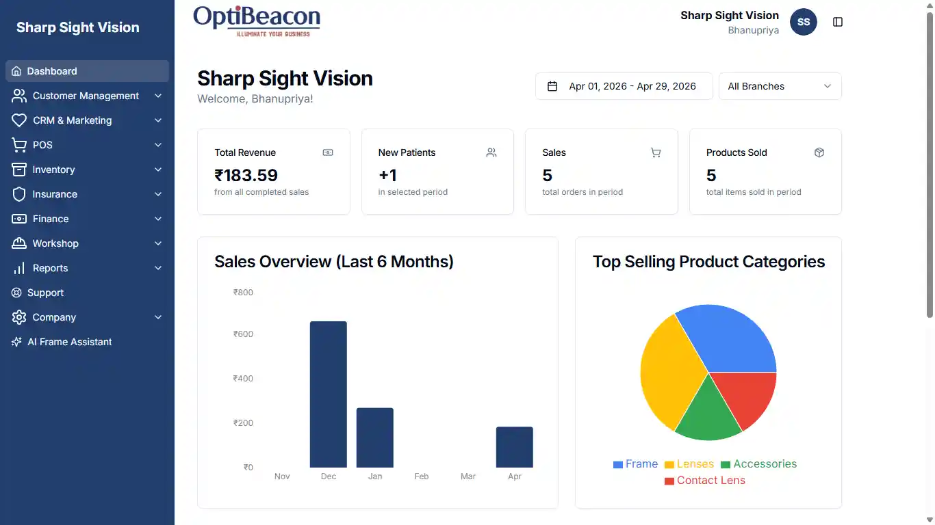Image resolution: width=935 pixels, height=525 pixels.
Task: Click the SS user avatar
Action: pyautogui.click(x=804, y=22)
